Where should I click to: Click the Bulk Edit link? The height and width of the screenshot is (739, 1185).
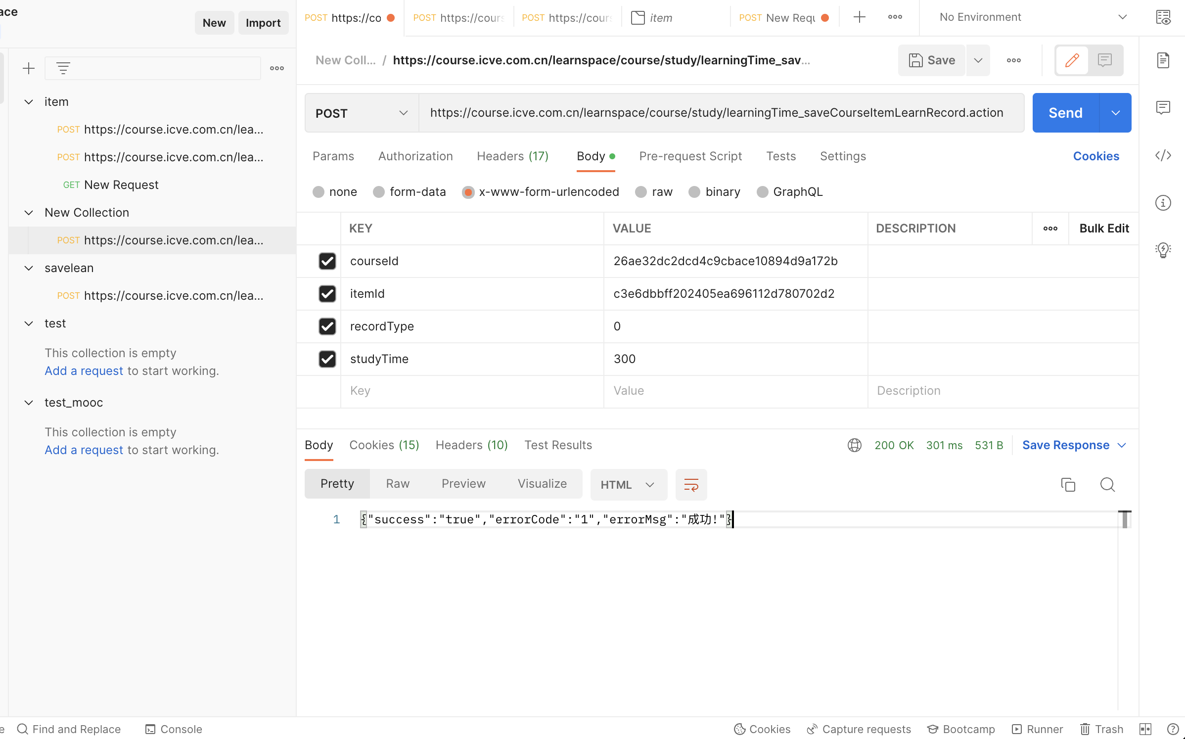coord(1103,229)
